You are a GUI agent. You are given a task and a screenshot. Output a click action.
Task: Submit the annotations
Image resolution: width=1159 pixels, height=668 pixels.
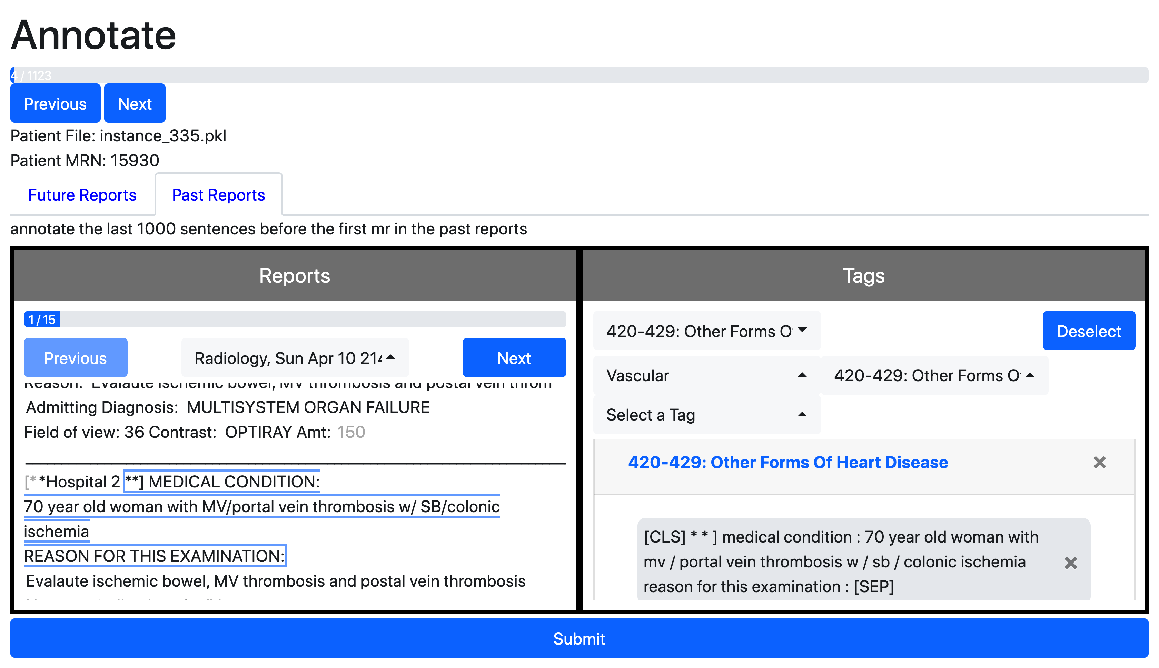coord(579,639)
